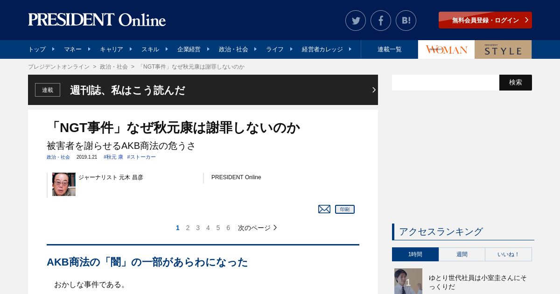Viewport: 560px width, 294px height.
Task: Open 連載一覧 in the navigation bar
Action: click(x=390, y=49)
